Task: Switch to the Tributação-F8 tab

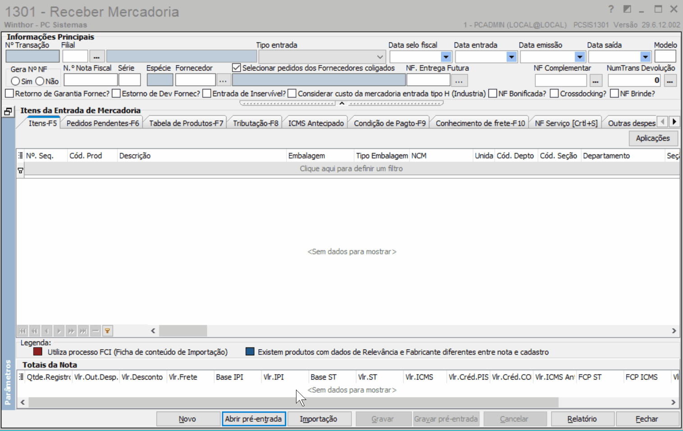Action: click(x=255, y=123)
